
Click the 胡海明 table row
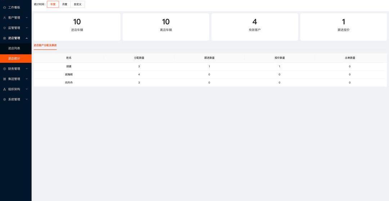click(210, 75)
